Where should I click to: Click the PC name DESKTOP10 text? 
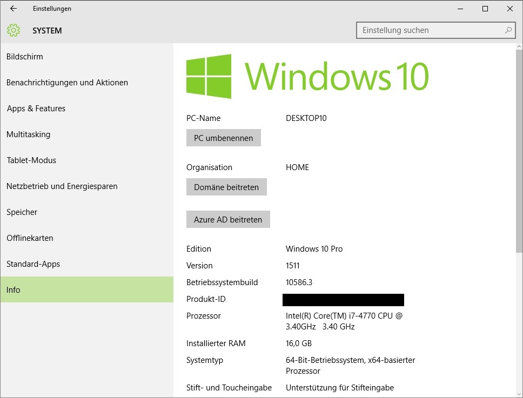[306, 118]
